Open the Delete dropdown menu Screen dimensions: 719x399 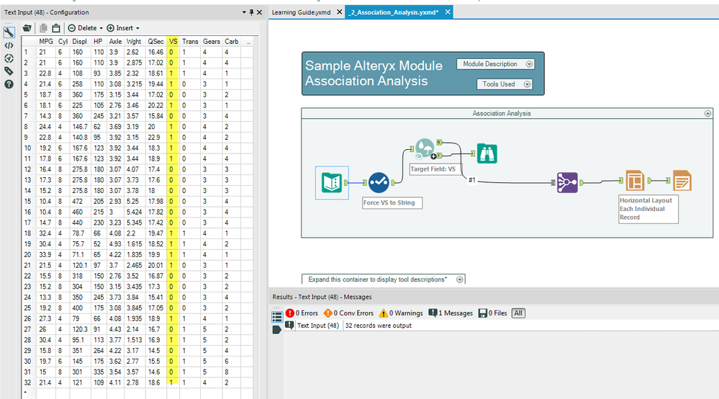(86, 28)
